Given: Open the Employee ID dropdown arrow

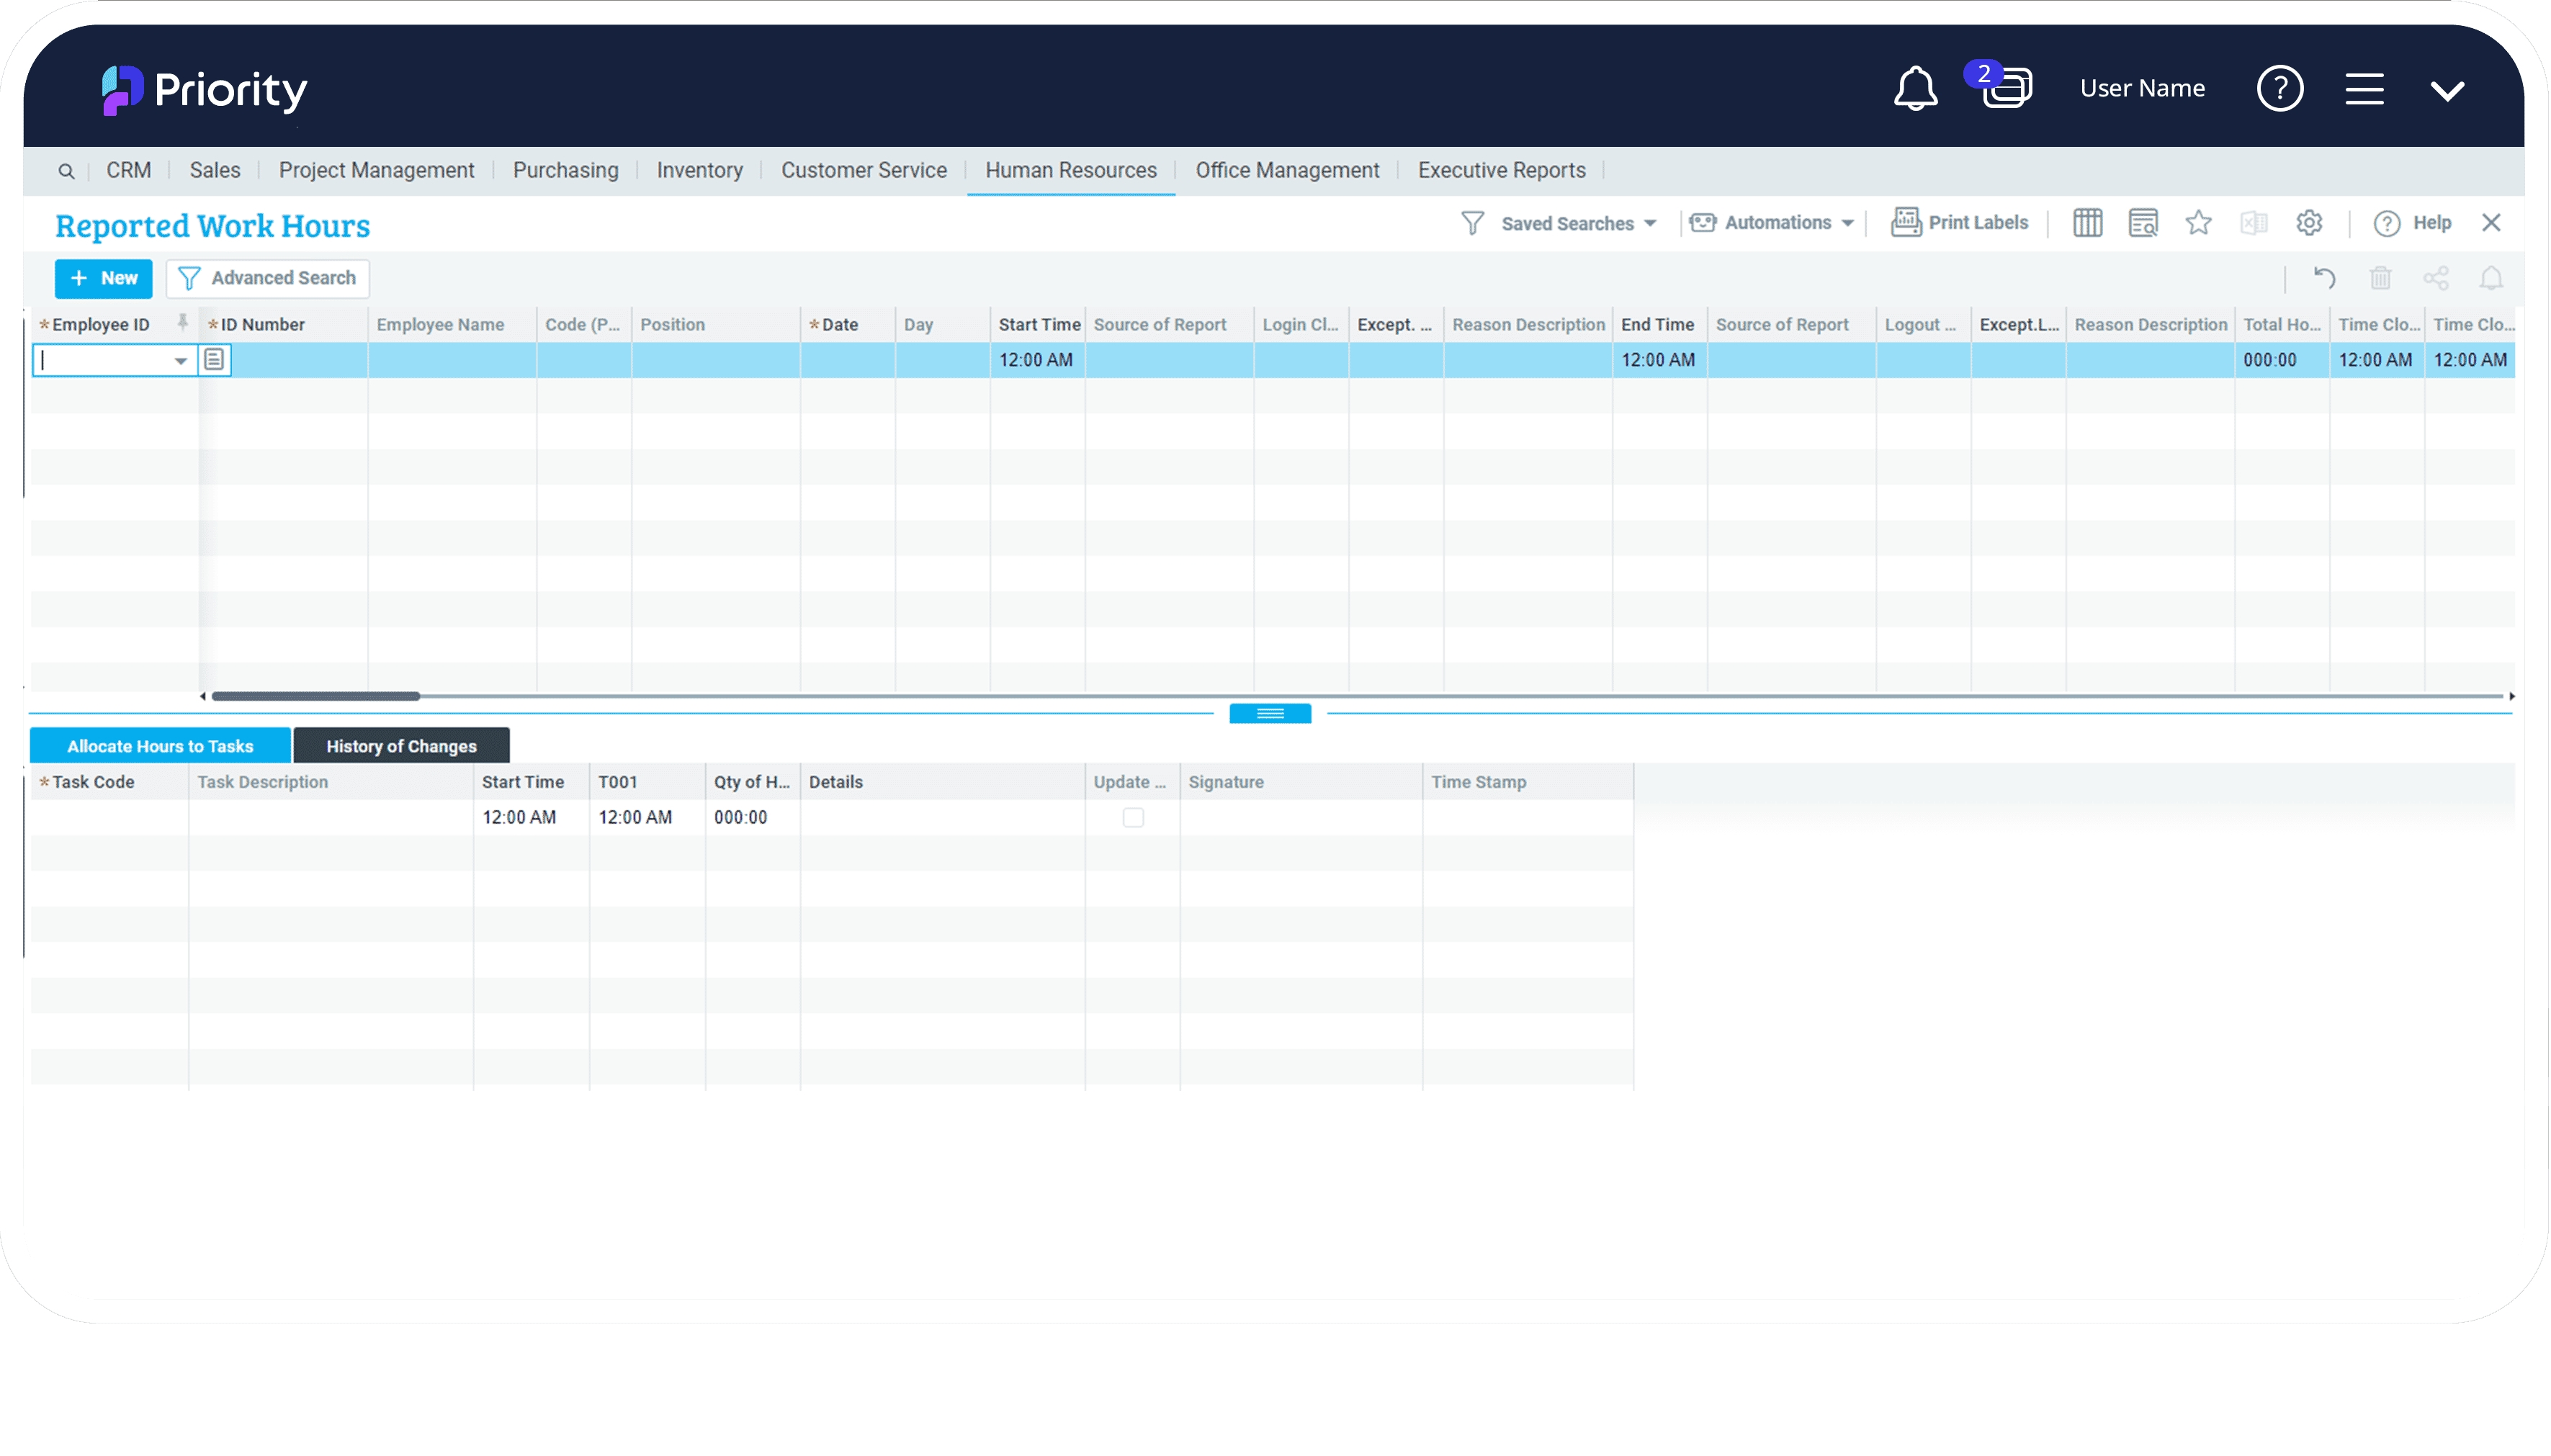Looking at the screenshot, I should coord(180,361).
